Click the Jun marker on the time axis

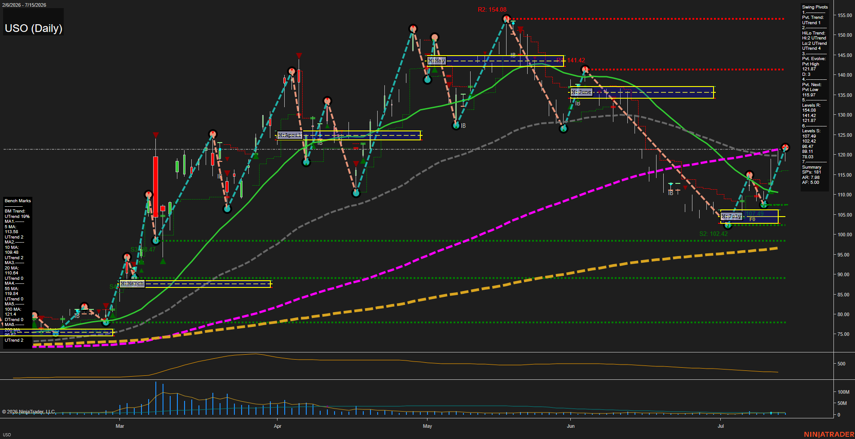click(570, 426)
